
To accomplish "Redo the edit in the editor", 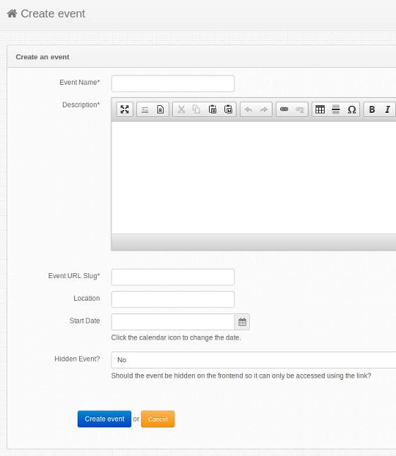I will click(x=264, y=109).
